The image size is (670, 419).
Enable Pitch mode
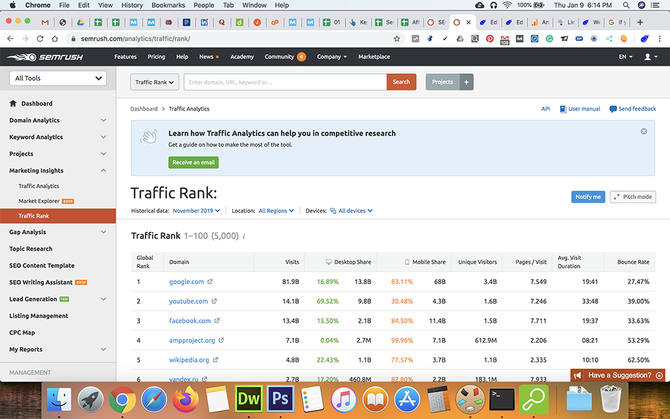[x=633, y=196]
